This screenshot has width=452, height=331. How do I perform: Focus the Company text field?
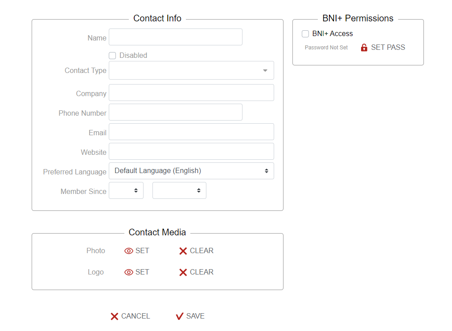point(191,93)
